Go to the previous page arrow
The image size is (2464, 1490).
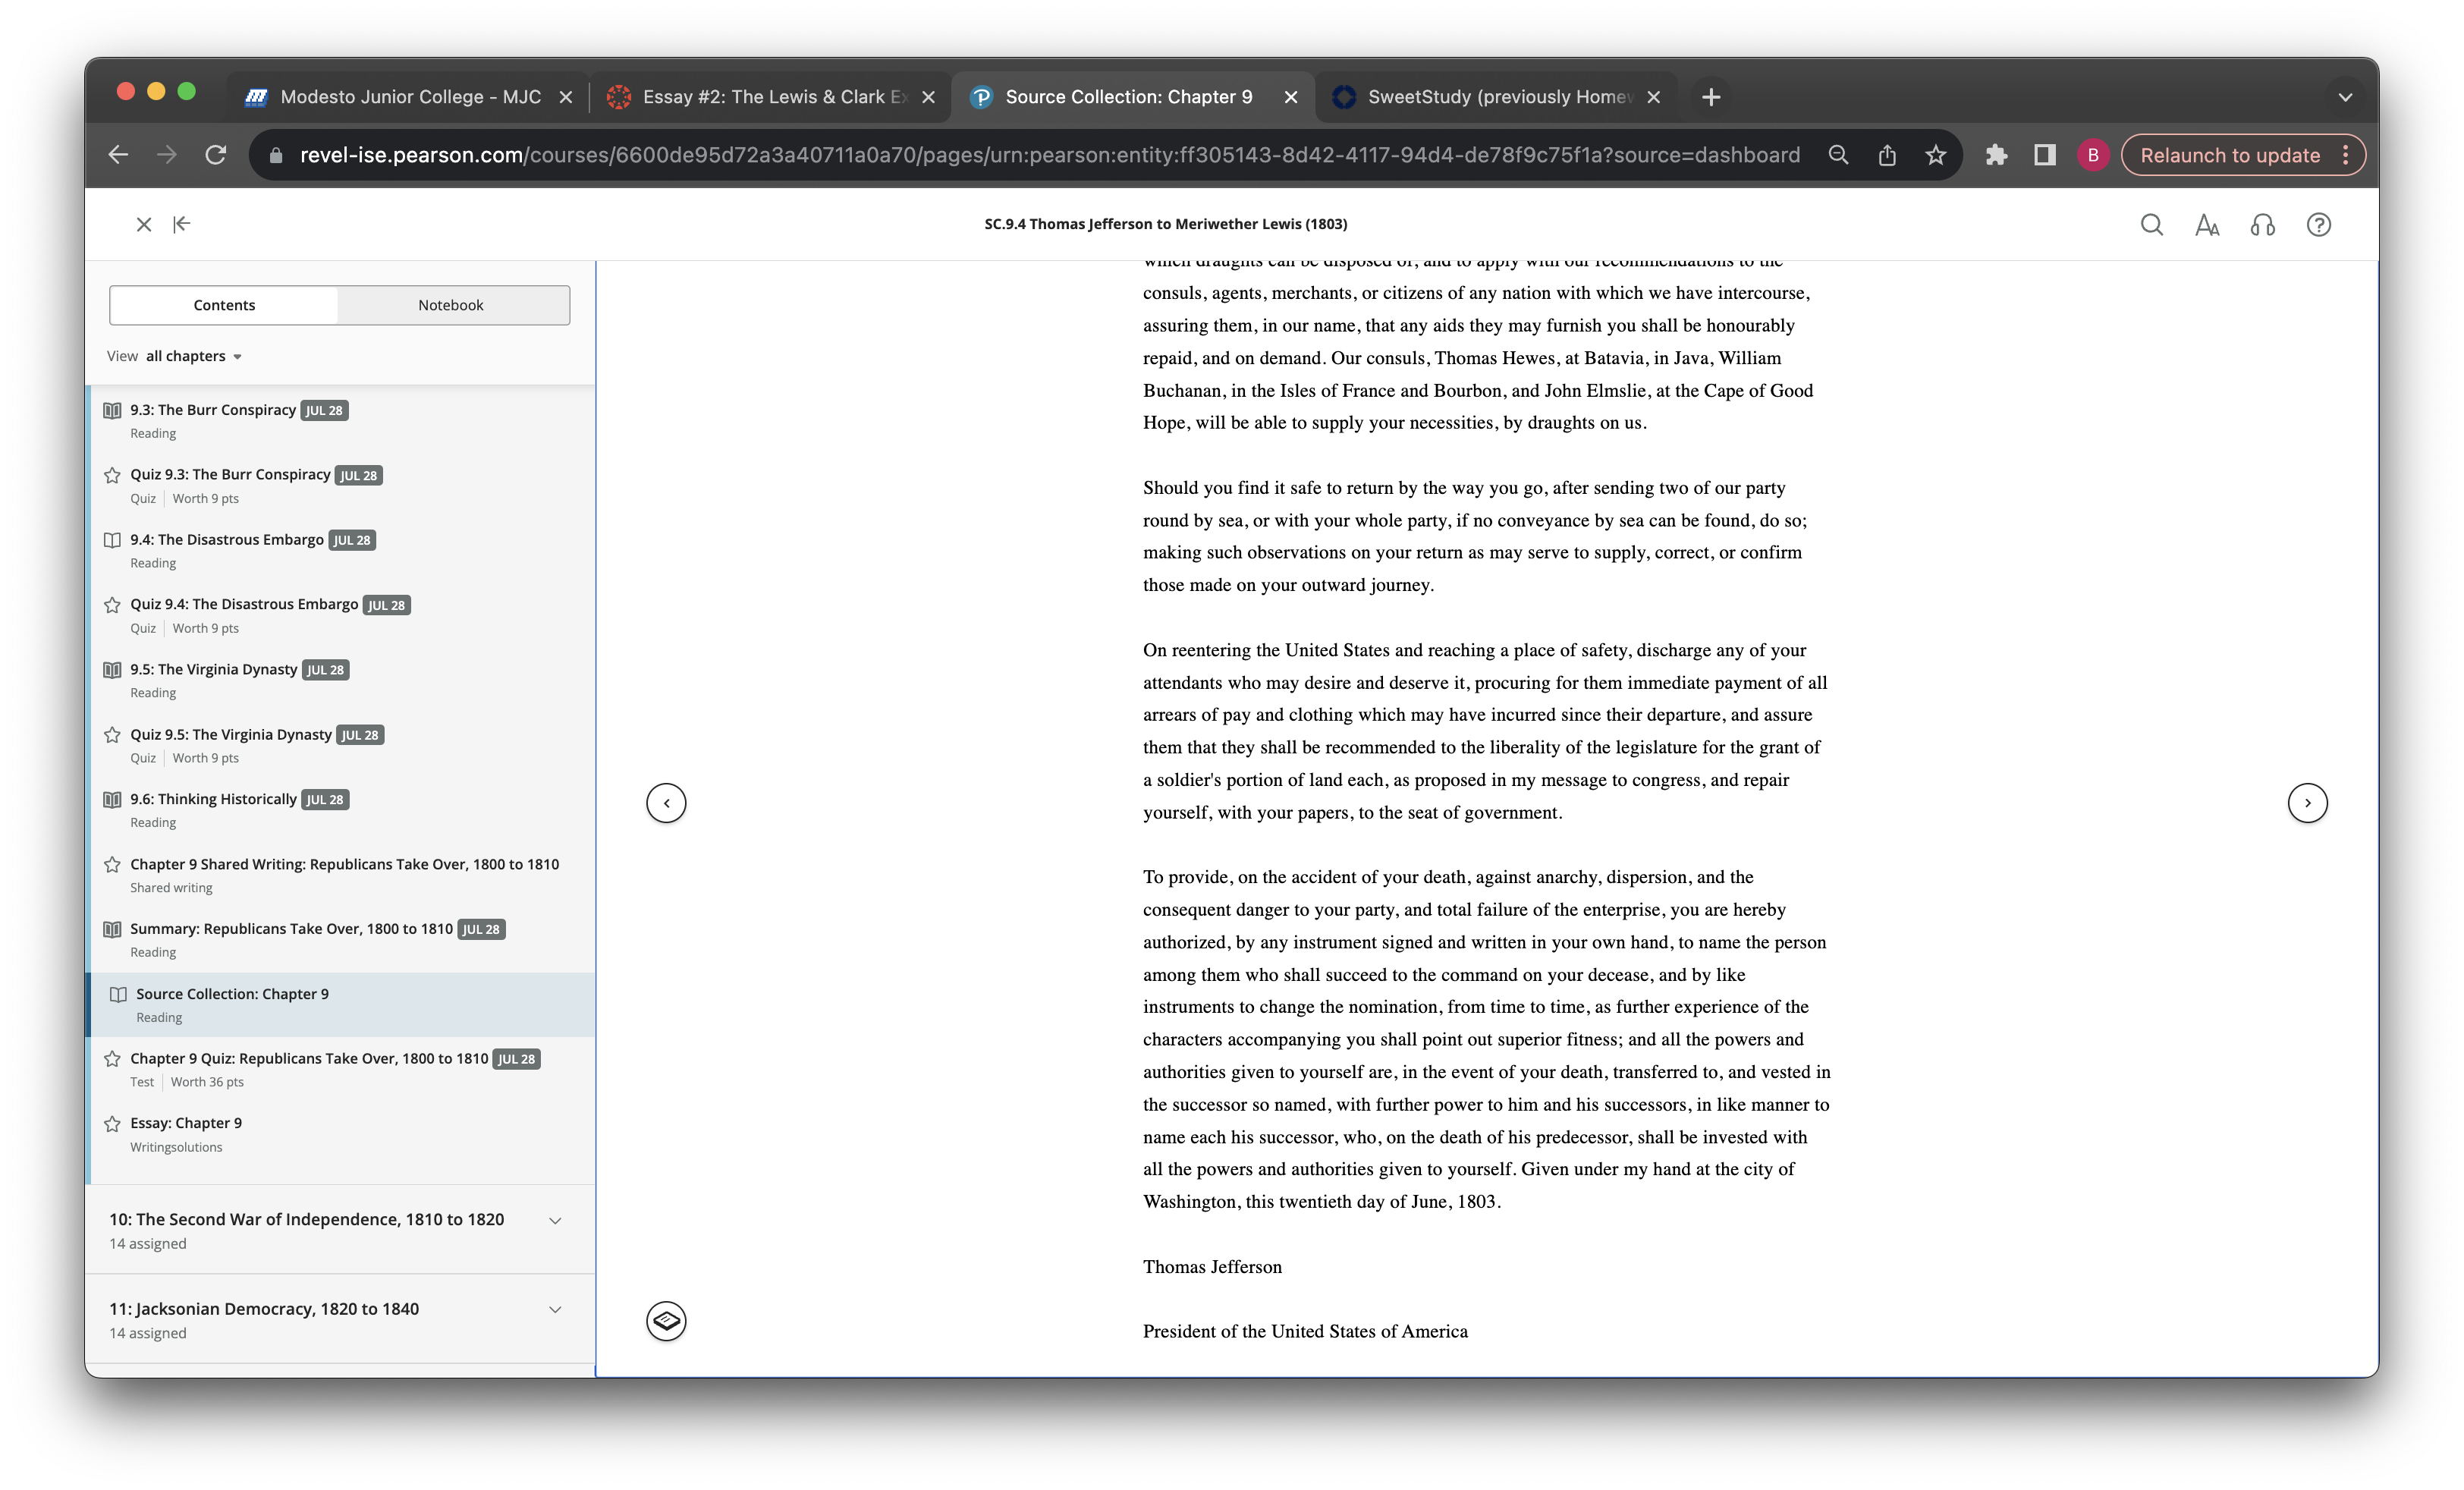[x=666, y=802]
